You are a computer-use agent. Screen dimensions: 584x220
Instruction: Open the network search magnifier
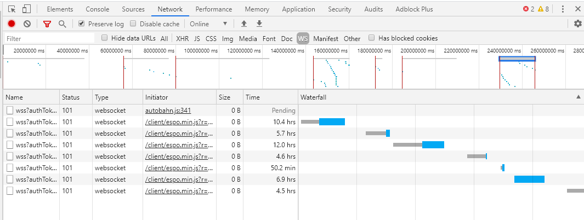62,24
